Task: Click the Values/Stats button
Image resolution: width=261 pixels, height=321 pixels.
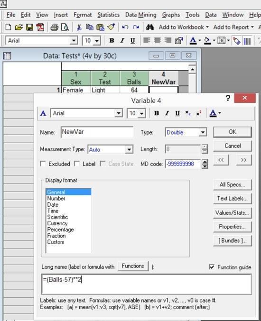Action: [x=233, y=213]
